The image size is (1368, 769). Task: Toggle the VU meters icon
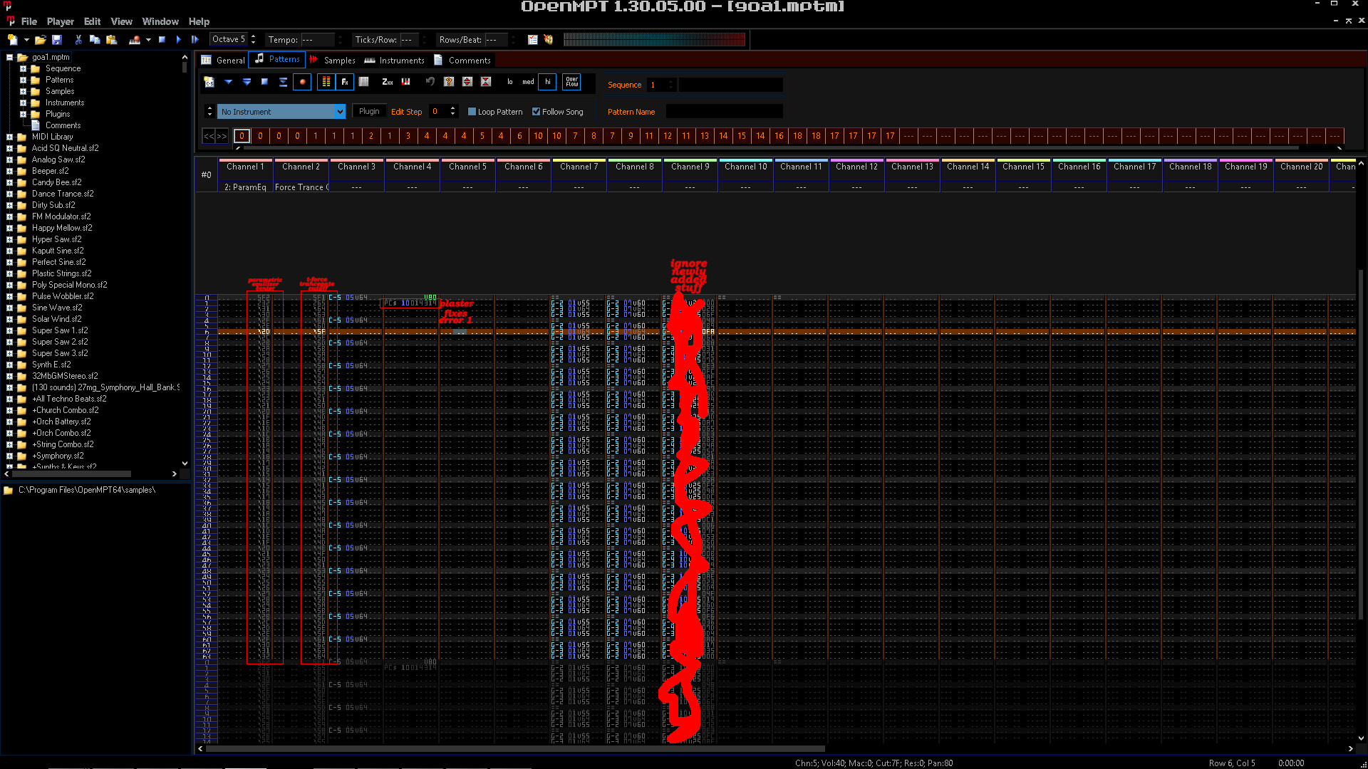pyautogui.click(x=326, y=82)
